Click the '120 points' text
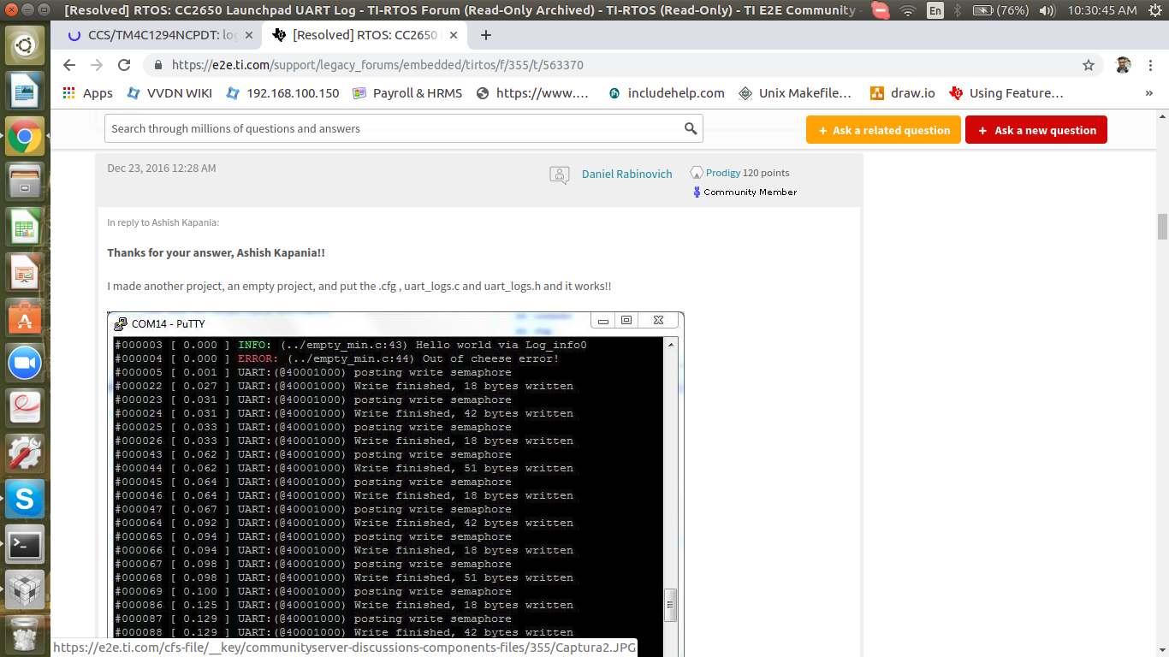 pyautogui.click(x=766, y=173)
